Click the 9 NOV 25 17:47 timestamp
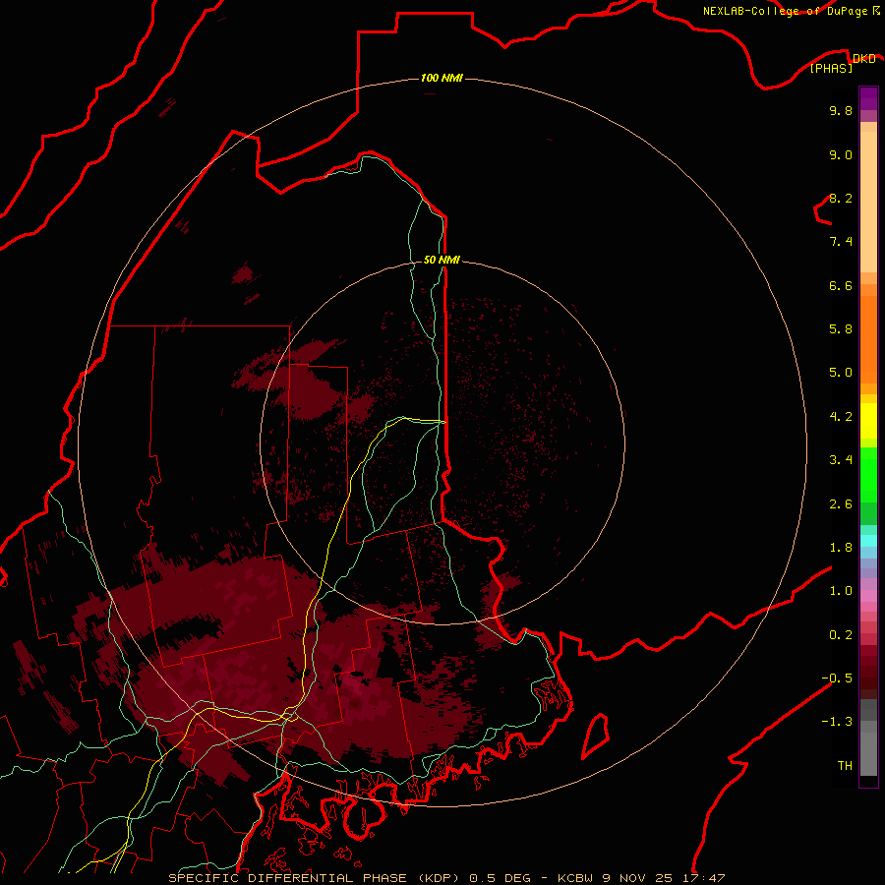The width and height of the screenshot is (885, 885). pyautogui.click(x=664, y=878)
